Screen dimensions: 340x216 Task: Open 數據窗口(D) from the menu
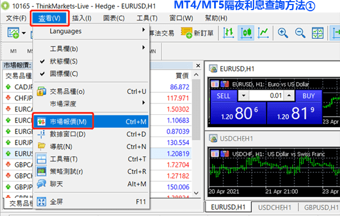(x=91, y=134)
